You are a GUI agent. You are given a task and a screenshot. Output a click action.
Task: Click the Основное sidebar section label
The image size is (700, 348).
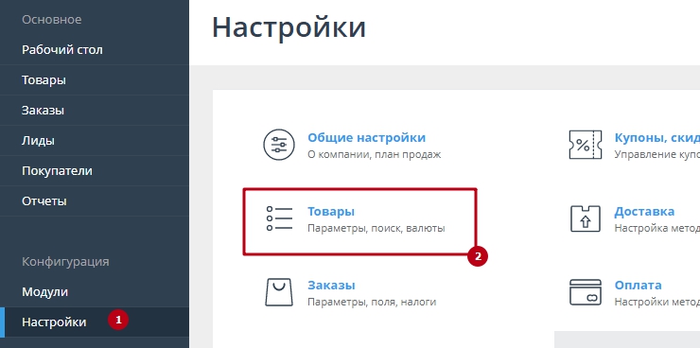pos(52,20)
